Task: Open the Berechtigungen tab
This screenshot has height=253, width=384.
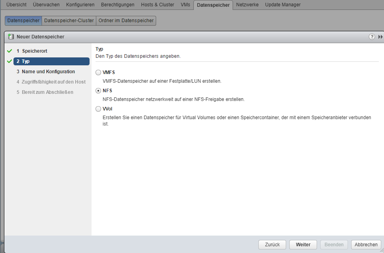Action: click(118, 5)
